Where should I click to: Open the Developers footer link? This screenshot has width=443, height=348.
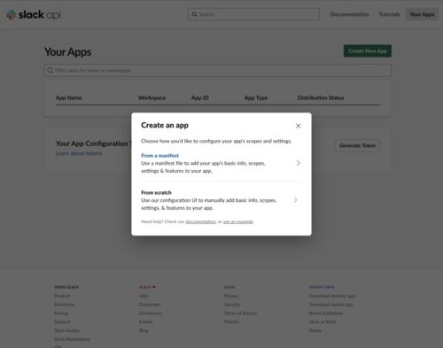[x=151, y=313]
